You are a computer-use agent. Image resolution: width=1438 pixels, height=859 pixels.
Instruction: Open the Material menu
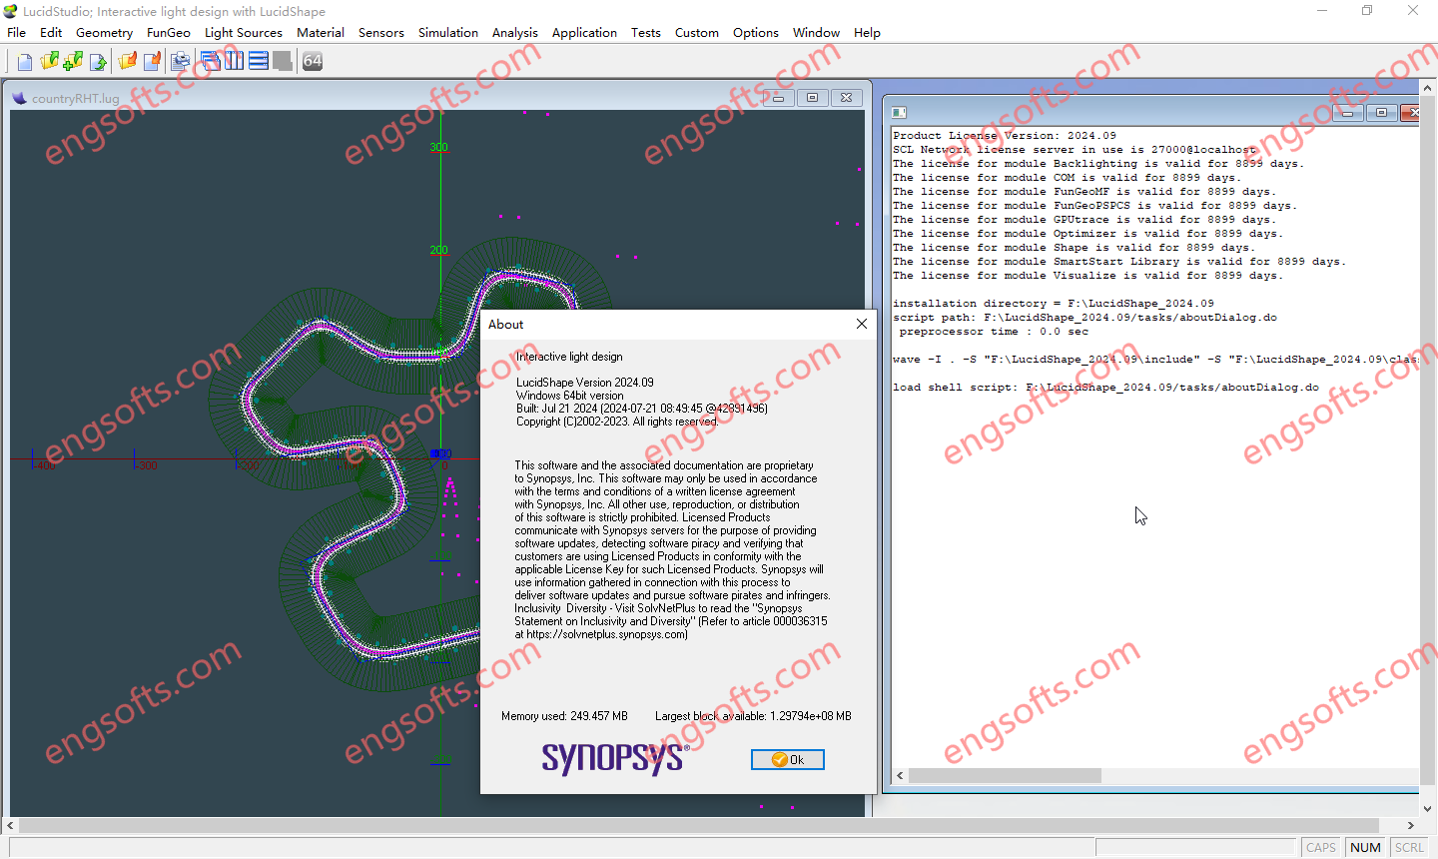point(321,33)
